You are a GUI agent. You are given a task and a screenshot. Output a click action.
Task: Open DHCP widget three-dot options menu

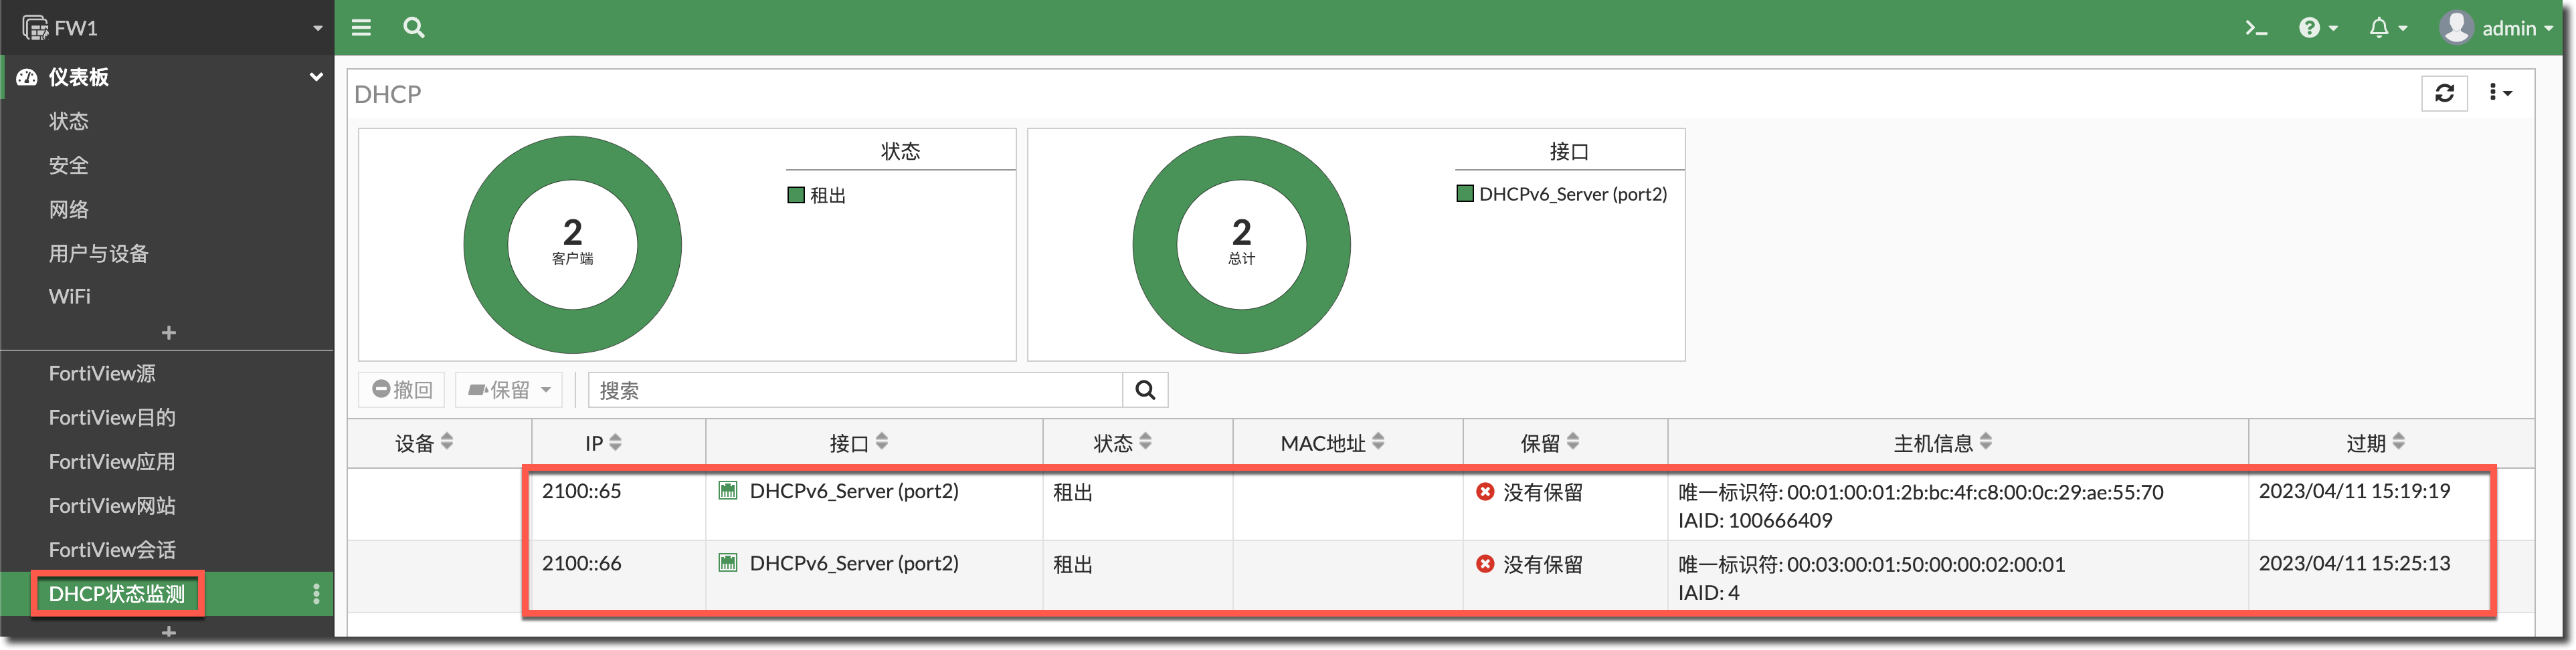click(x=2499, y=93)
